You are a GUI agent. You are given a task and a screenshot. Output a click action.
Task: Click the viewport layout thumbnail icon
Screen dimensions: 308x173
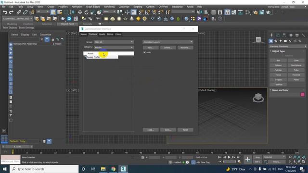tap(4, 139)
